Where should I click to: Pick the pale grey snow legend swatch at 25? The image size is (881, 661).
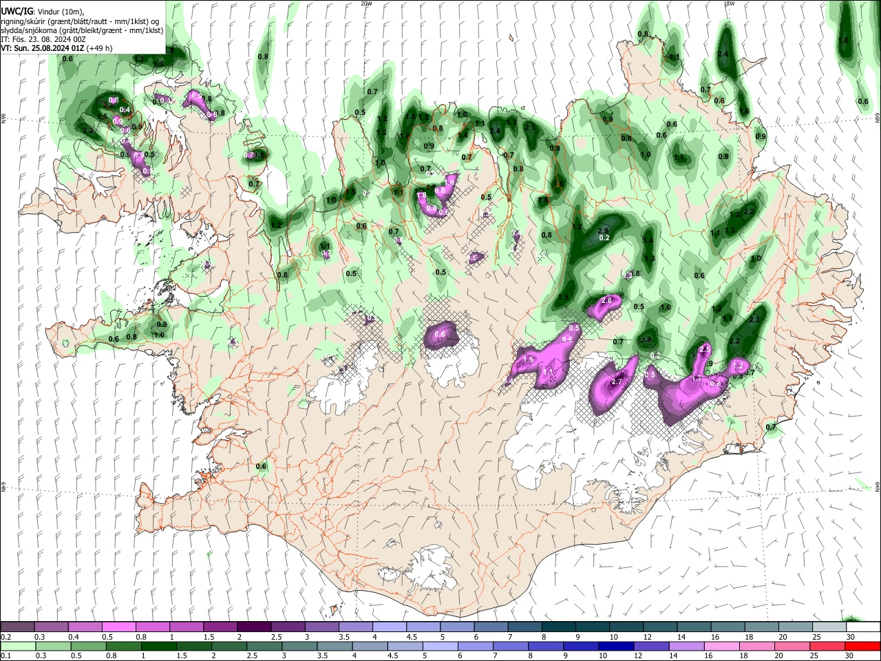(x=829, y=627)
